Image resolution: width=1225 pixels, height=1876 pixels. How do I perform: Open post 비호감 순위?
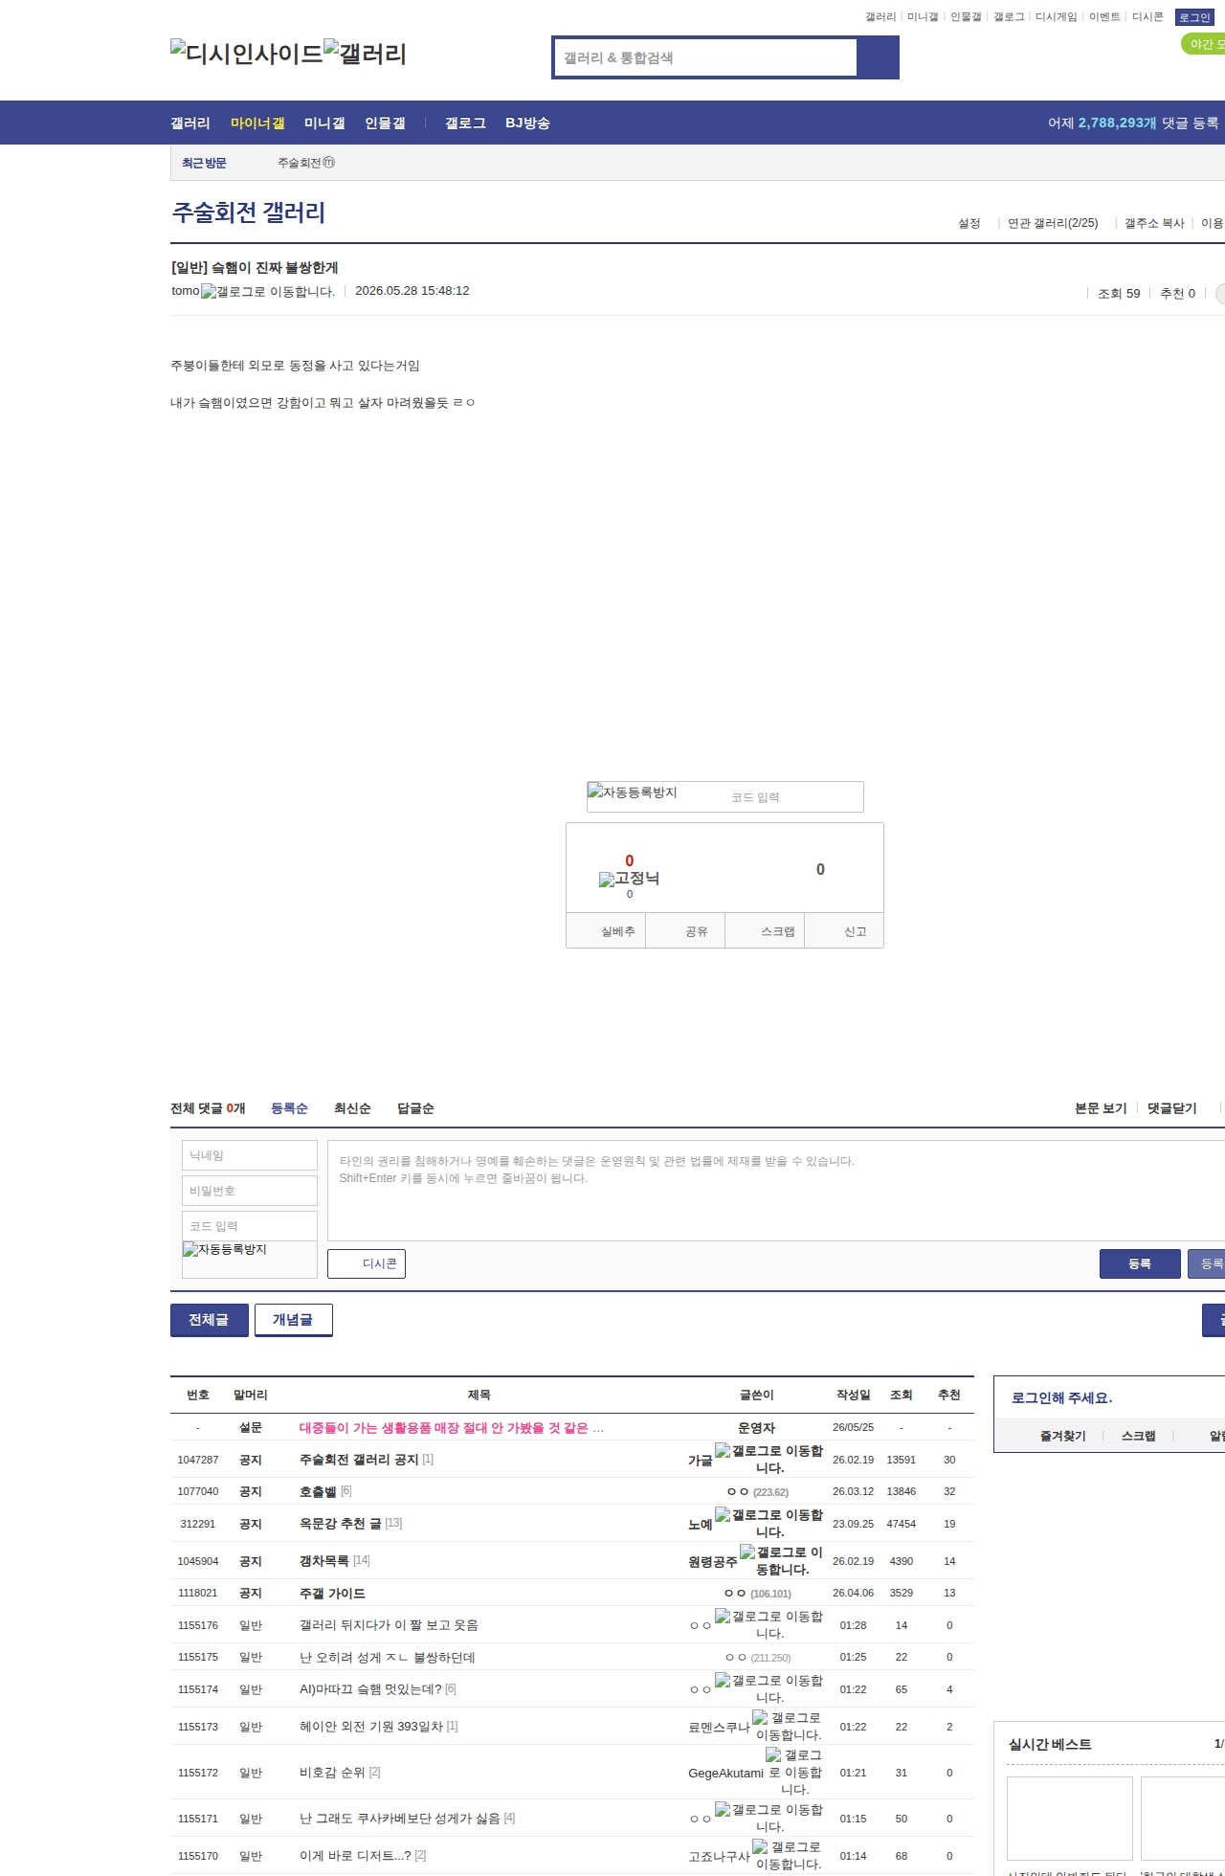[x=332, y=1773]
